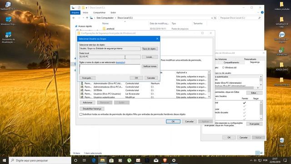The width and height of the screenshot is (291, 164).
Task: Toggle Substituir todas as entradas de permissão checkbox
Action: point(81,114)
